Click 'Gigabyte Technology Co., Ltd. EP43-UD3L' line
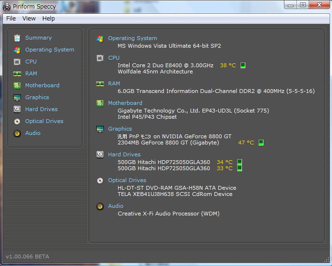This screenshot has width=332, height=266. (193, 111)
